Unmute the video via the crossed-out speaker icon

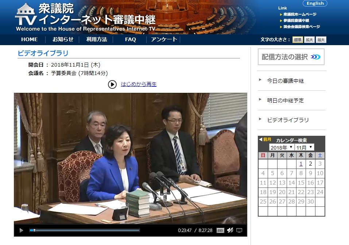pyautogui.click(x=230, y=230)
